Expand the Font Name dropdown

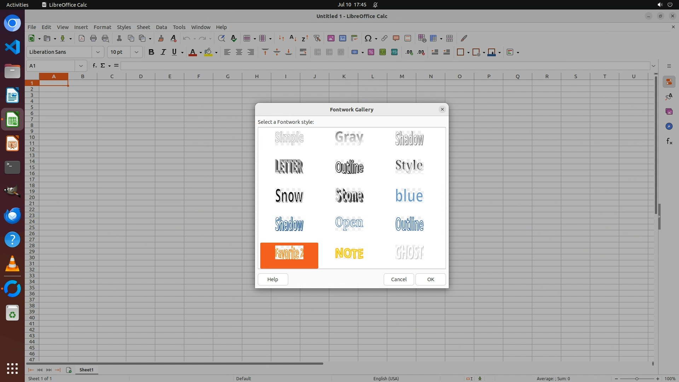coord(98,52)
